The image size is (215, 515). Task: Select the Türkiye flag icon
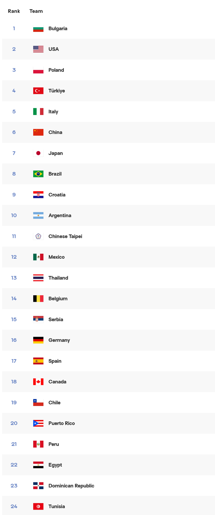click(38, 91)
